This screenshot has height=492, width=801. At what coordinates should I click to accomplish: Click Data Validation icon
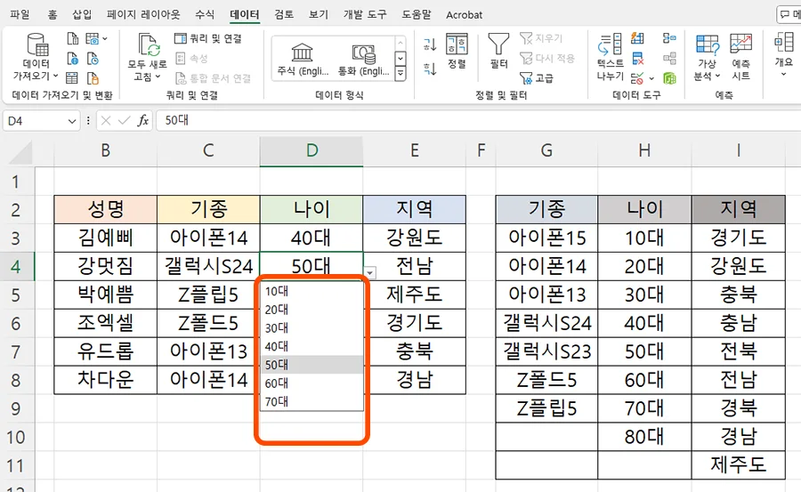tap(636, 78)
